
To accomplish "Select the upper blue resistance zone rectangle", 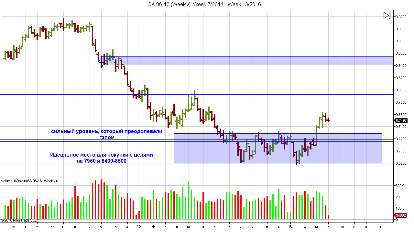I will 247,61.
